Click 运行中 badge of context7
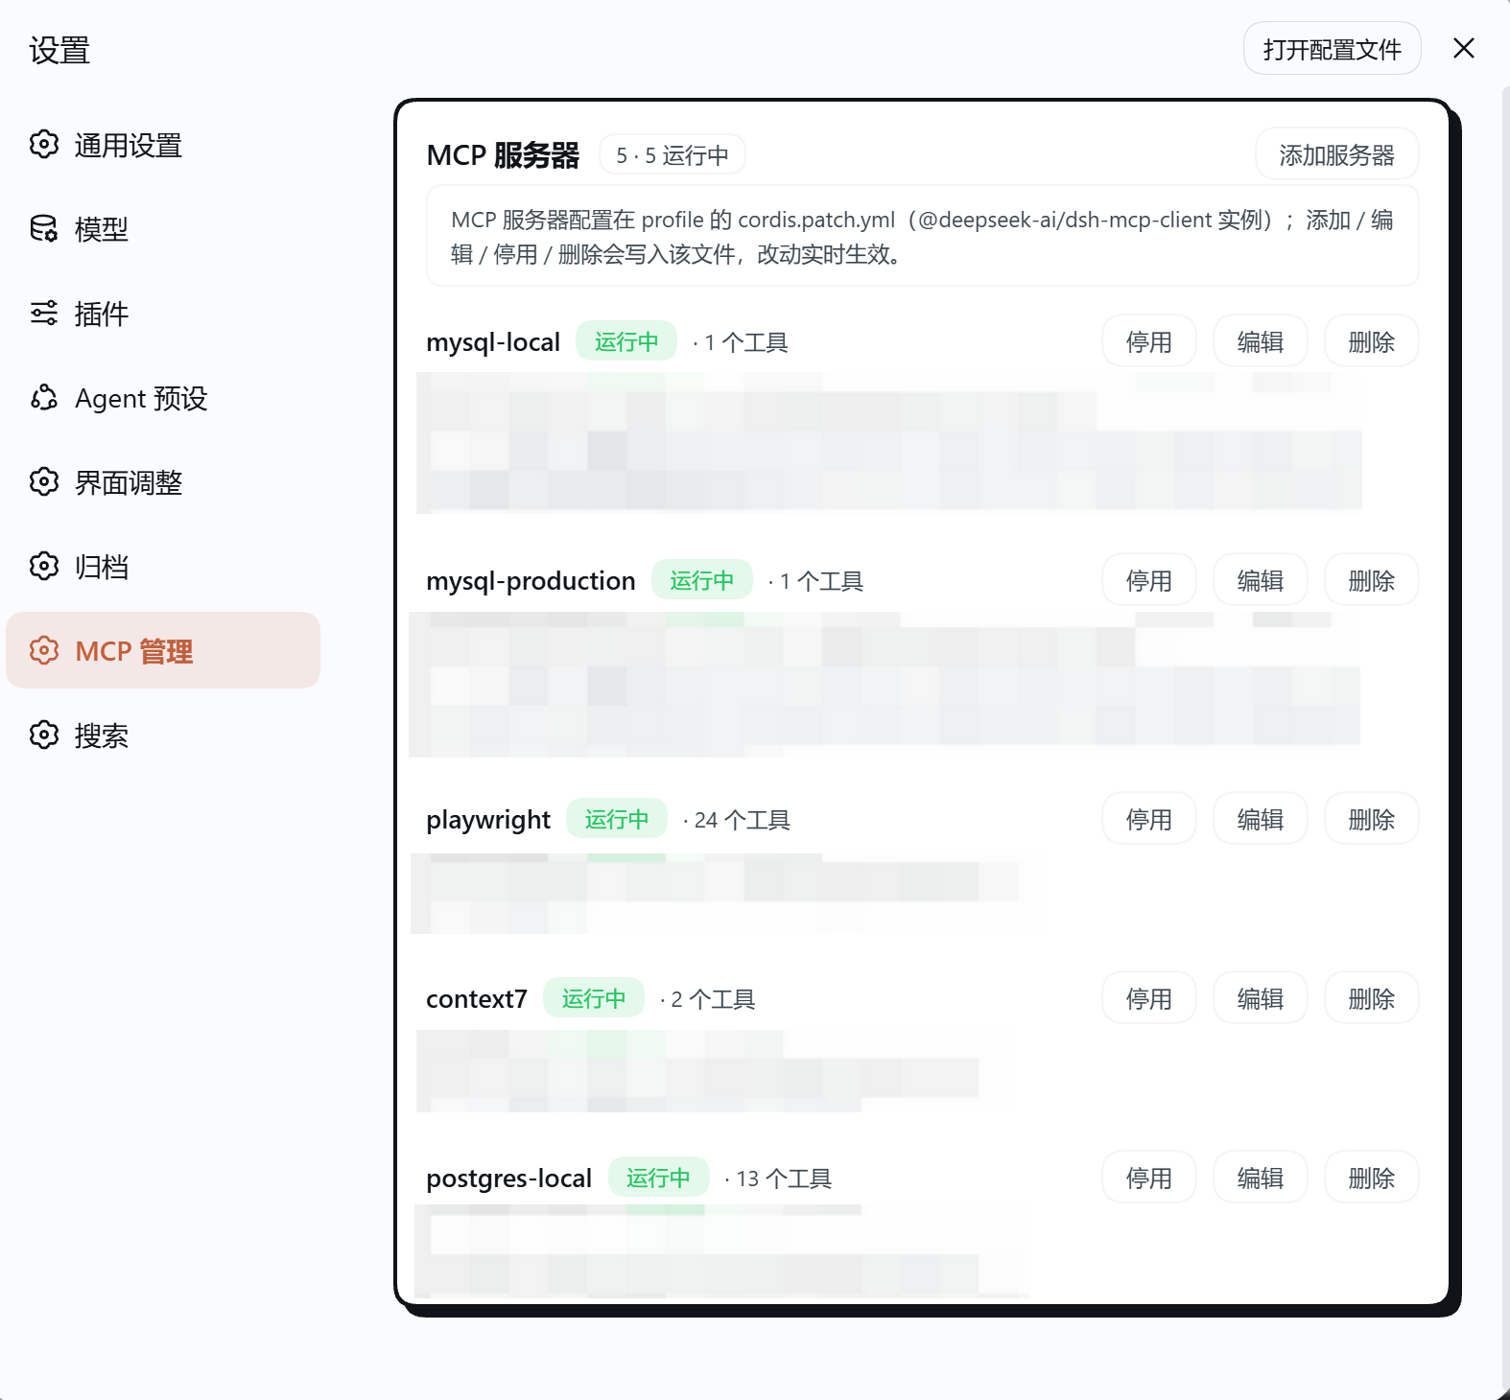This screenshot has width=1510, height=1400. click(x=594, y=998)
